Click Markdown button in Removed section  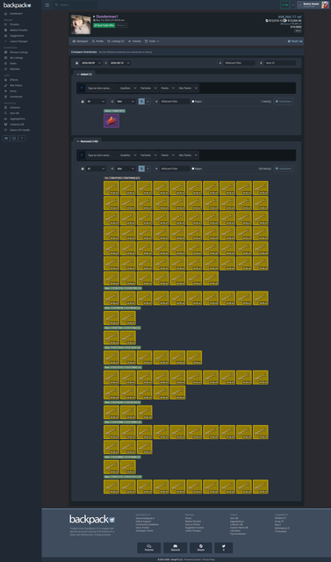pyautogui.click(x=284, y=169)
